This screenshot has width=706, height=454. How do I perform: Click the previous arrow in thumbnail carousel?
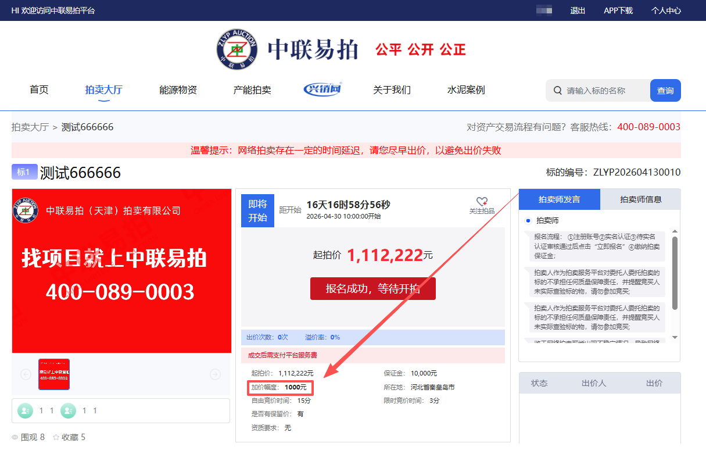(26, 374)
